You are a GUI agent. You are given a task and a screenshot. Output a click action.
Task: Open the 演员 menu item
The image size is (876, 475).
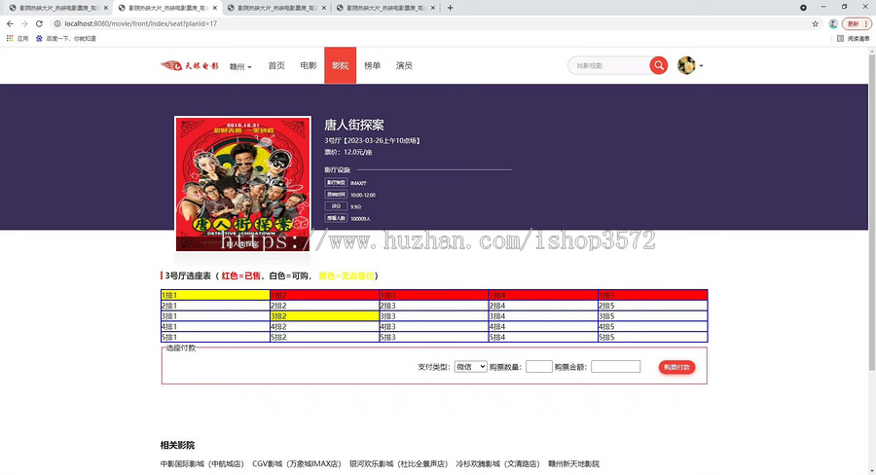404,65
